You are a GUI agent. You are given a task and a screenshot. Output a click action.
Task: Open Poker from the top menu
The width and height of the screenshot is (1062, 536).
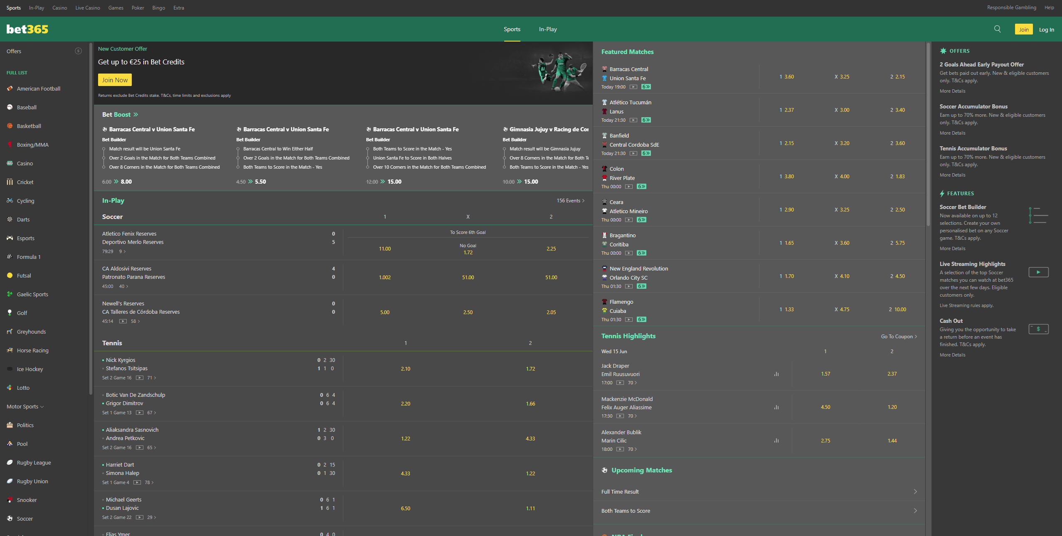138,7
